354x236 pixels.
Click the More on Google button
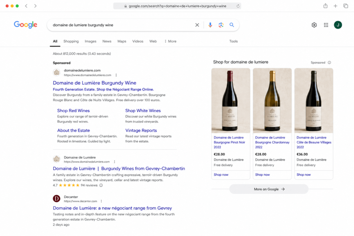point(269,189)
